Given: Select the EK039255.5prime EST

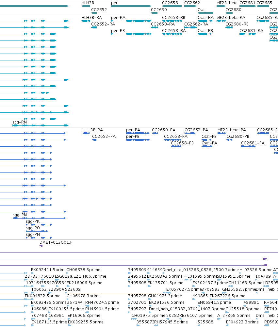Looking at the screenshot, I should 70,325.
